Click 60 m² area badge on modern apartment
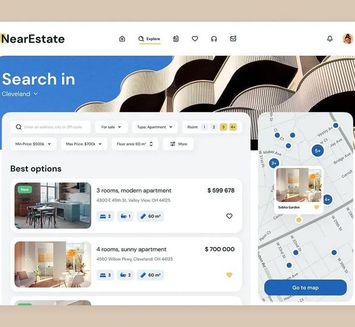The width and height of the screenshot is (355, 327). click(x=150, y=216)
